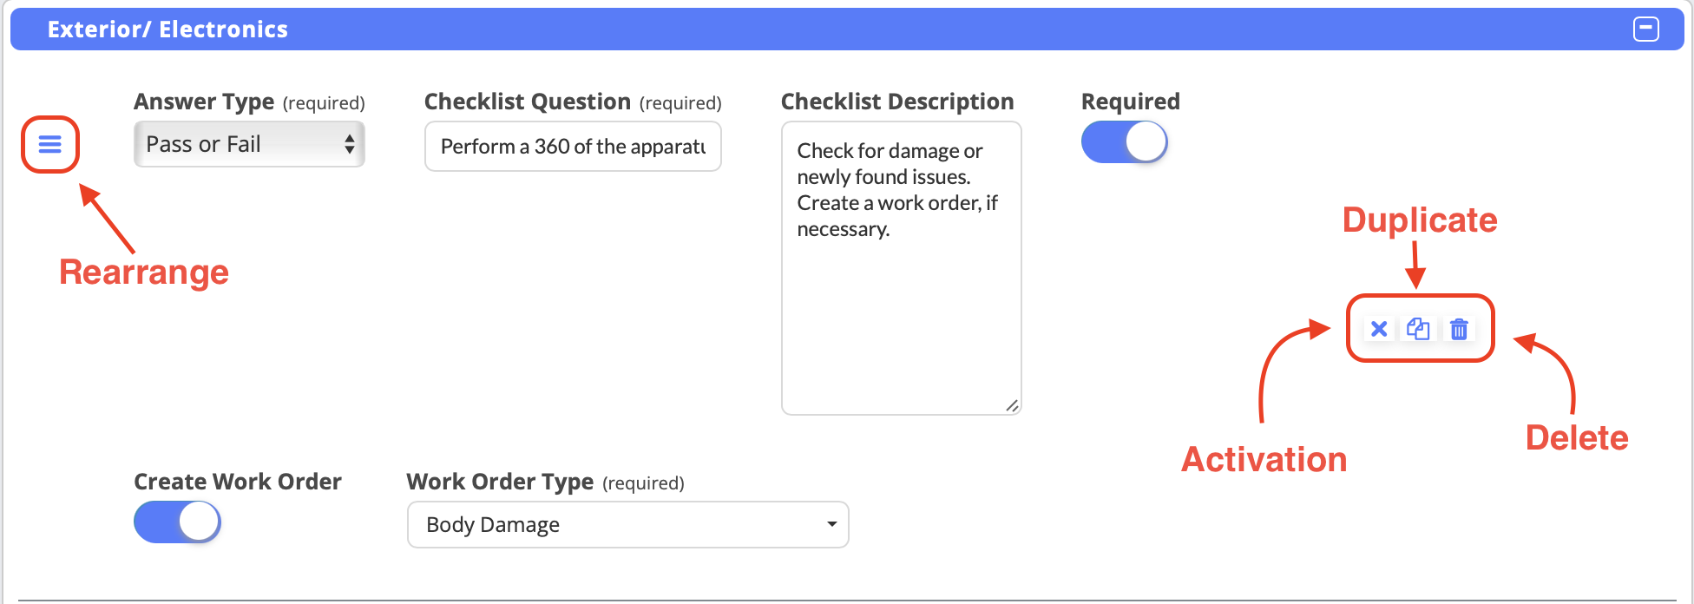Click the Checklist Question label
The height and width of the screenshot is (604, 1694).
(528, 102)
